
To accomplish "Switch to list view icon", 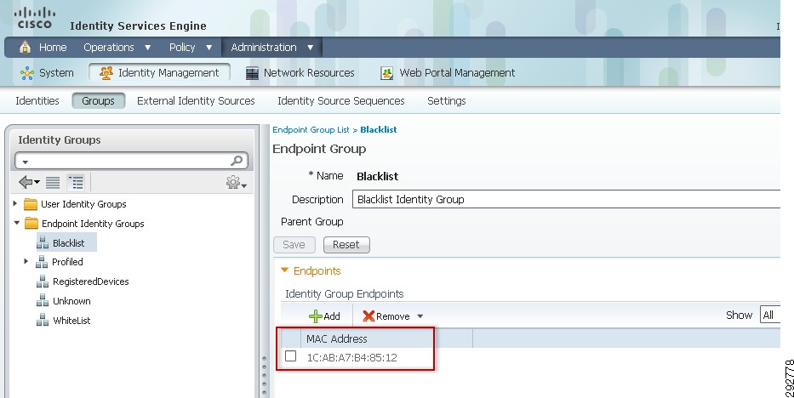I will [x=53, y=182].
